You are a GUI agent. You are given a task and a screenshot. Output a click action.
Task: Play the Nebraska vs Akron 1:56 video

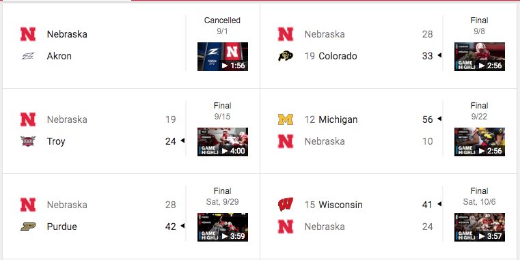tap(223, 57)
